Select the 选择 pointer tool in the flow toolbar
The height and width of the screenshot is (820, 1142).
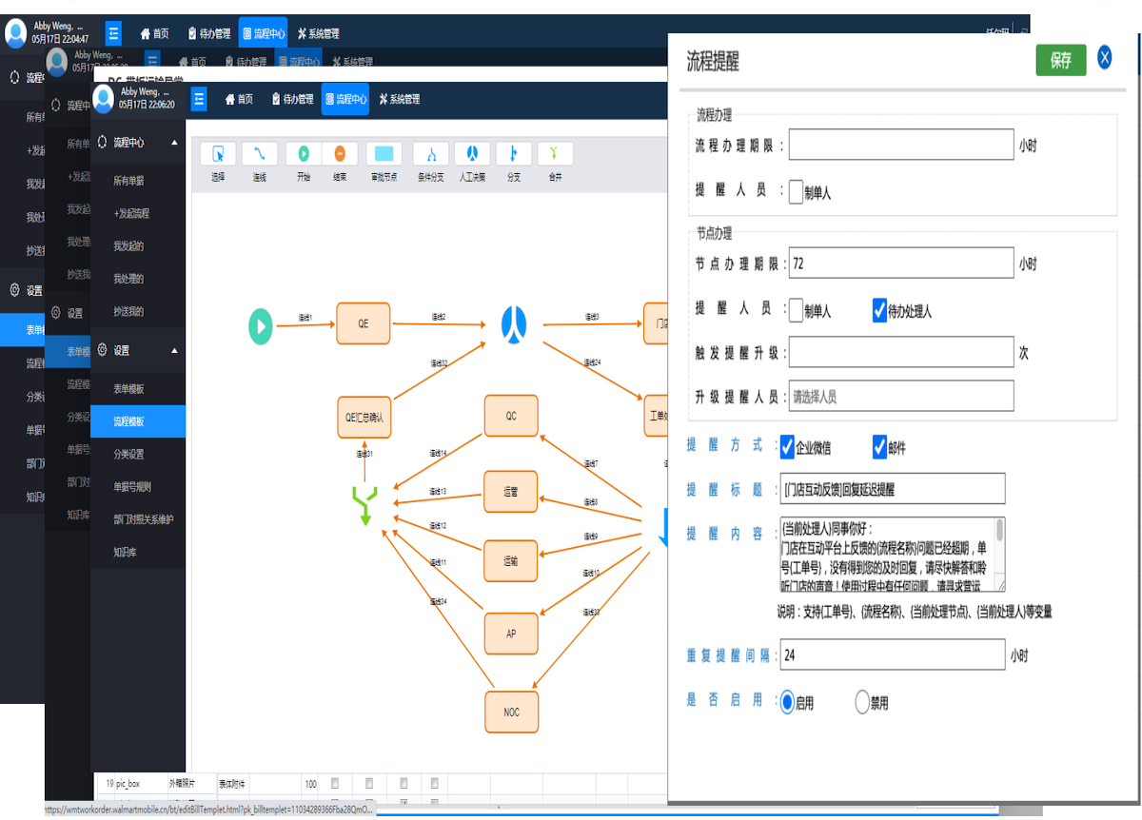[x=218, y=154]
